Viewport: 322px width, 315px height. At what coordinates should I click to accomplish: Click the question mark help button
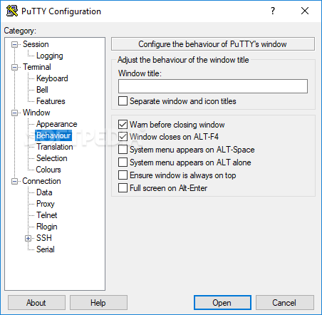(273, 11)
